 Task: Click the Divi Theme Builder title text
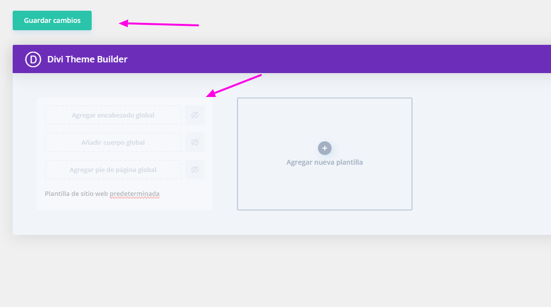tap(87, 59)
